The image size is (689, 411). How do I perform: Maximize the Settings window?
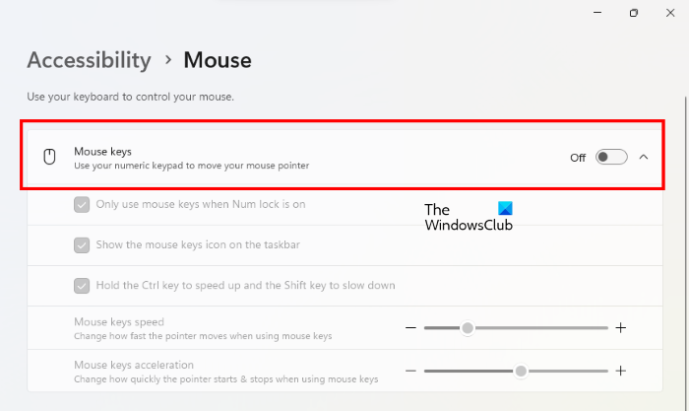tap(634, 13)
